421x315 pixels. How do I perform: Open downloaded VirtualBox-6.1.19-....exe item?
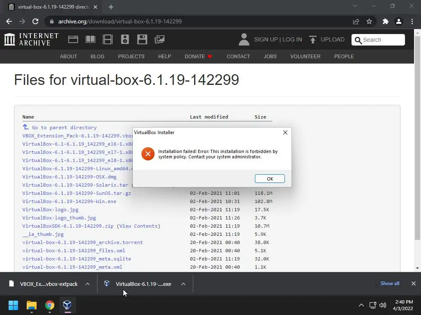click(138, 284)
